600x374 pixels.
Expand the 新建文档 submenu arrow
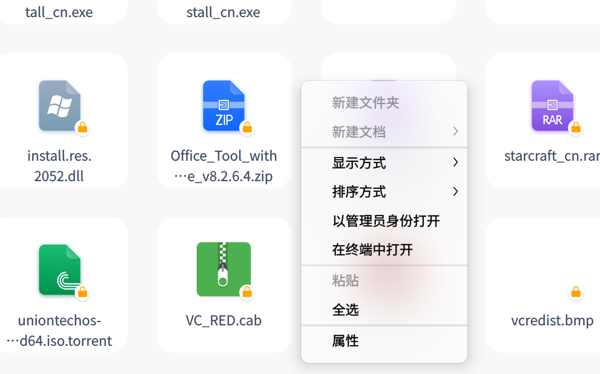pos(455,131)
